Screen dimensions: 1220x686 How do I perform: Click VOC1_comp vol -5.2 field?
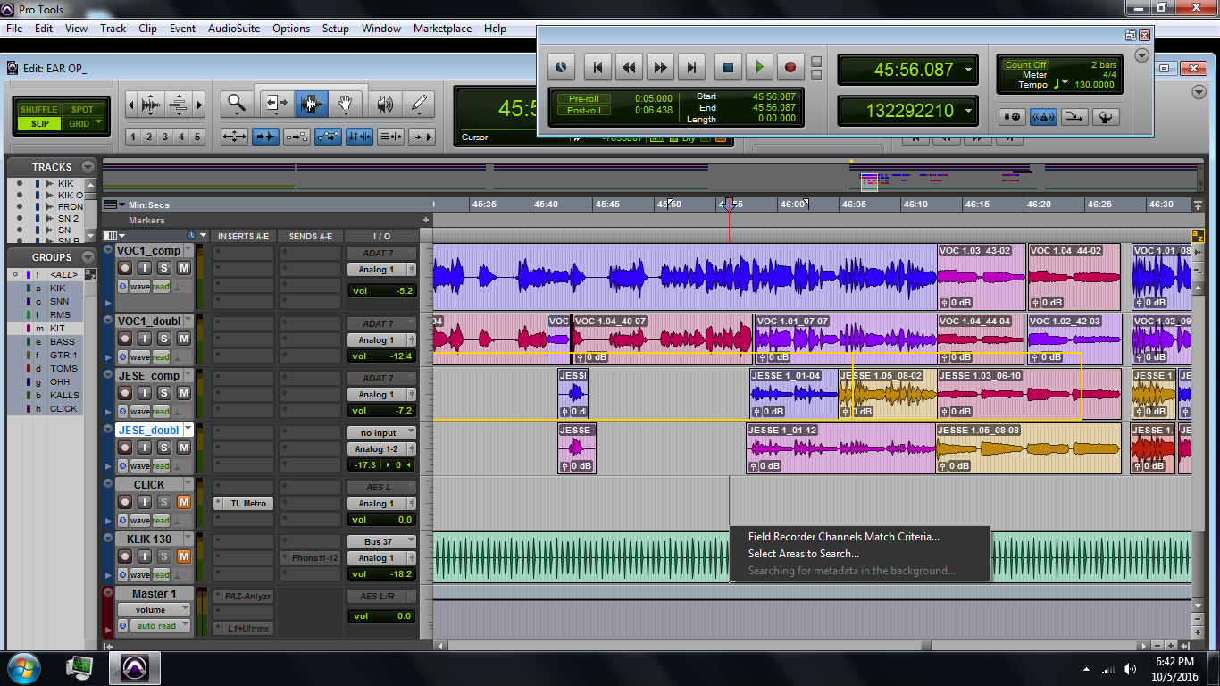click(381, 290)
